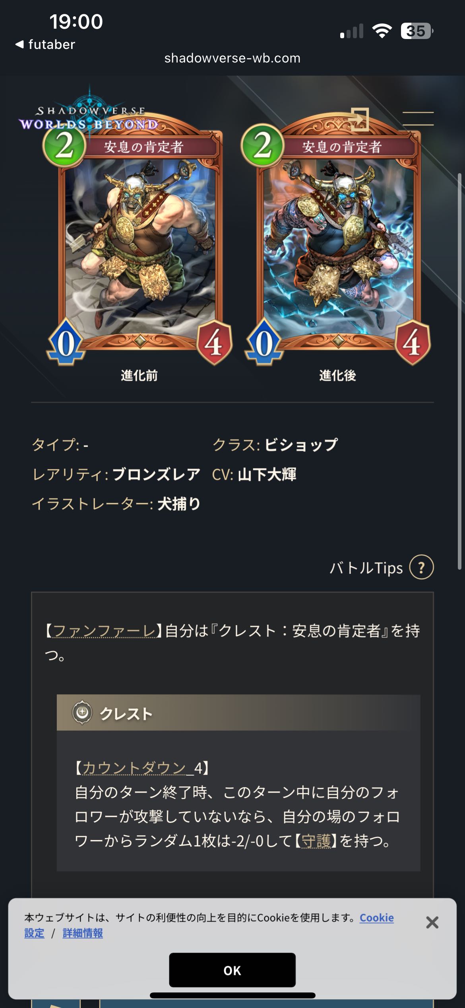Image resolution: width=465 pixels, height=1008 pixels.
Task: Tap the クレスト emblem icon
Action: (x=82, y=712)
